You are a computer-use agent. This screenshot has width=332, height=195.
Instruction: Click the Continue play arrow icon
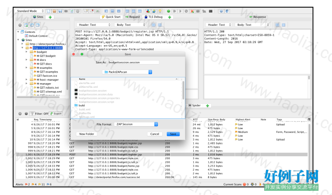(x=180, y=11)
